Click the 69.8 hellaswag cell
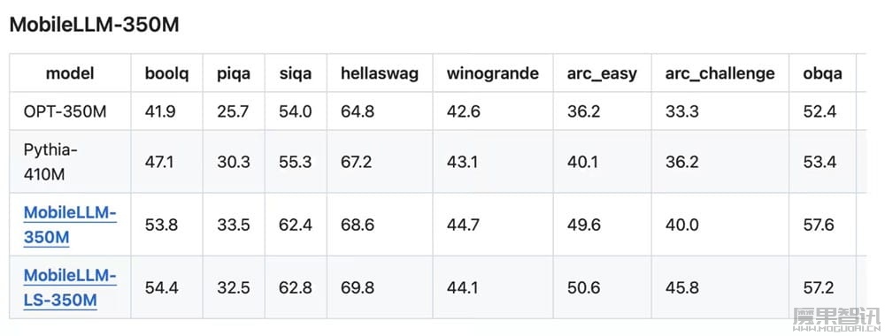Image resolution: width=885 pixels, height=336 pixels. pos(358,287)
